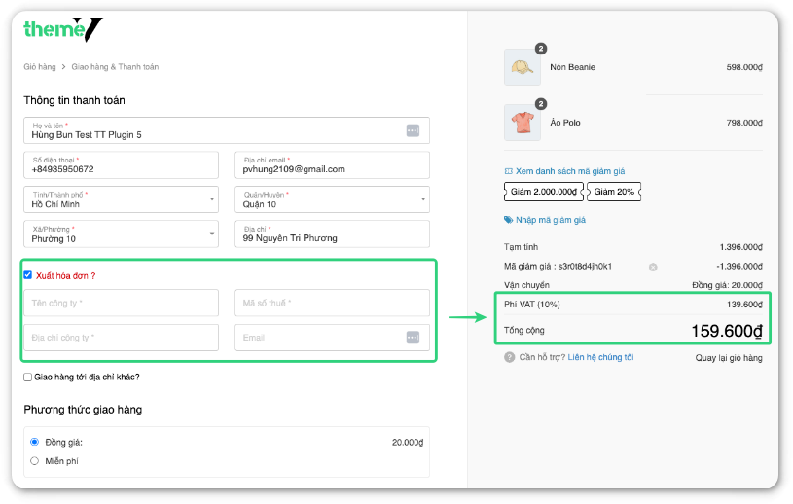This screenshot has height=504, width=793.
Task: Click the Vận chuyển Đồng giá: 20.000đ value
Action: pos(727,285)
